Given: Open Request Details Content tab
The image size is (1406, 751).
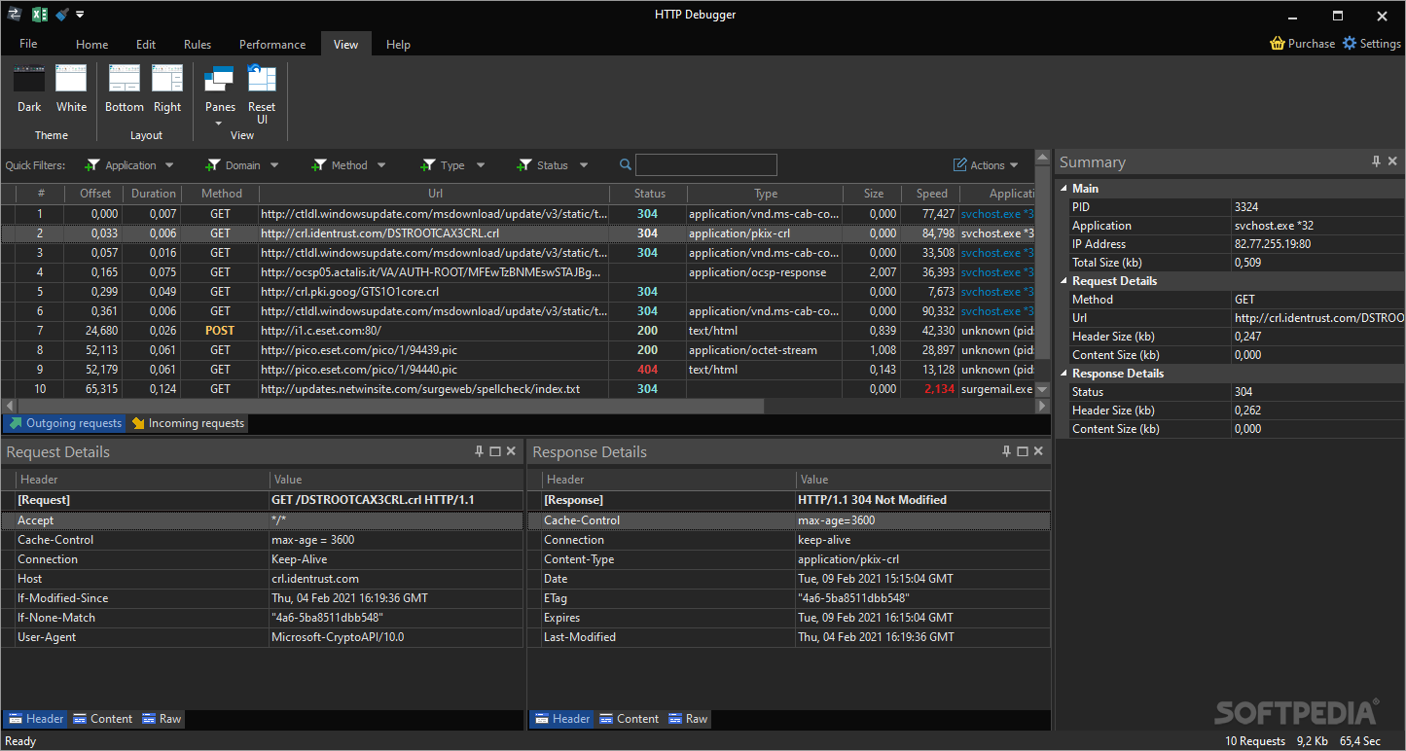Looking at the screenshot, I should click(102, 719).
